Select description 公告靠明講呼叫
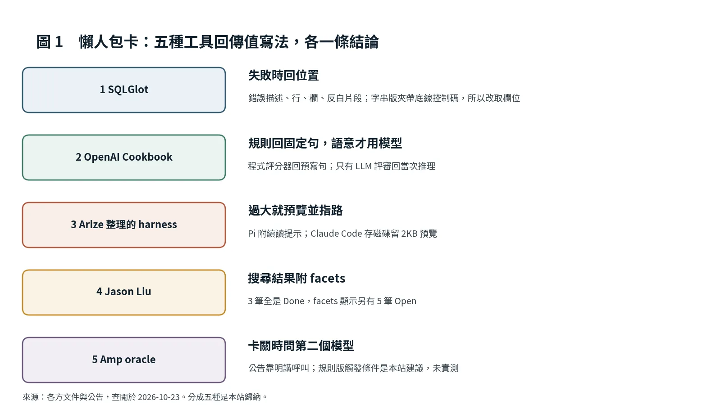Image resolution: width=721 pixels, height=405 pixels. (353, 368)
